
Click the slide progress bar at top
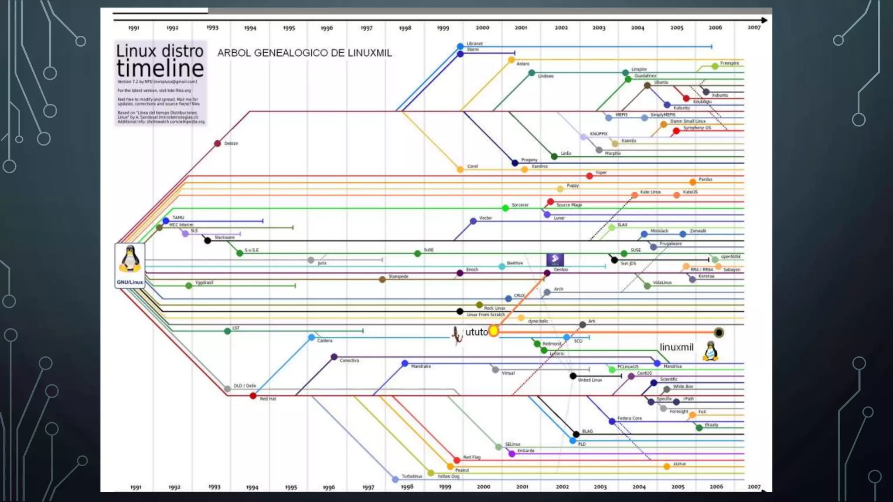tap(436, 10)
